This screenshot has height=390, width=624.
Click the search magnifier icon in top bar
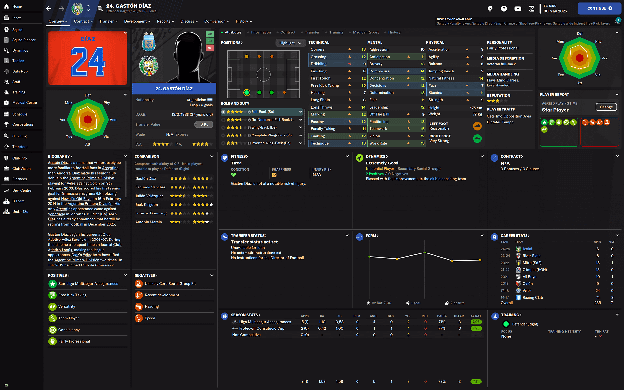coord(100,9)
